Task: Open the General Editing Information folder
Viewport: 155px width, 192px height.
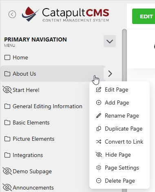Action: tap(43, 106)
